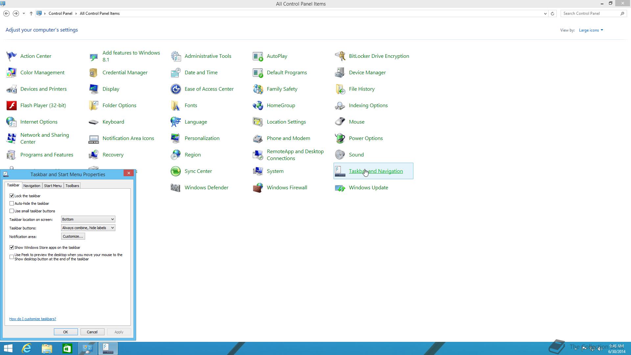This screenshot has width=631, height=355.
Task: Click the Customize... notification area button
Action: [x=73, y=236]
